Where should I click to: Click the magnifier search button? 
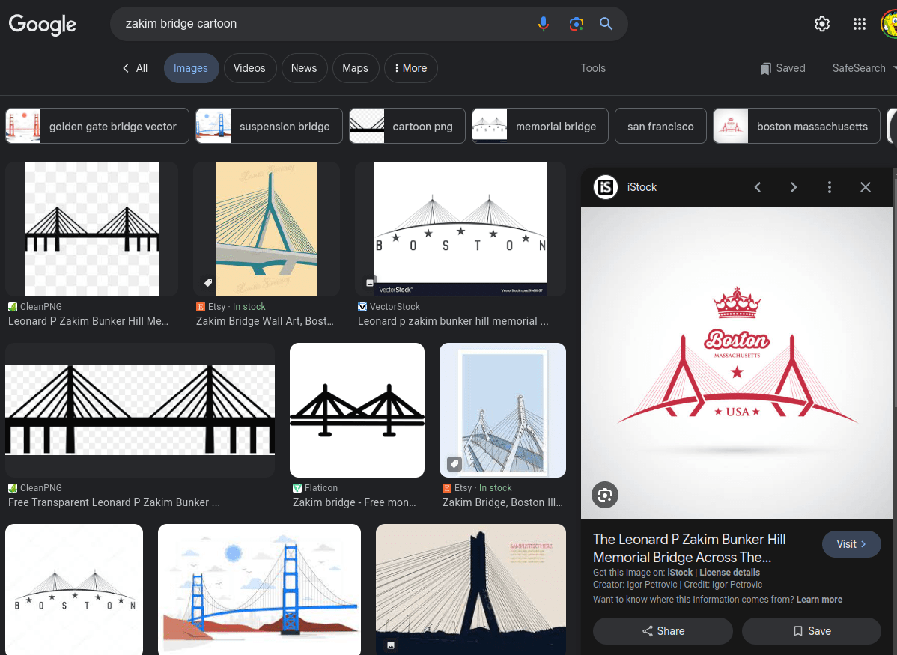(x=606, y=24)
